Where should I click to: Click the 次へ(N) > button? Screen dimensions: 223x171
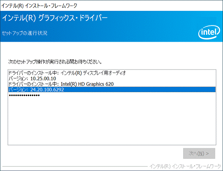tap(199, 154)
